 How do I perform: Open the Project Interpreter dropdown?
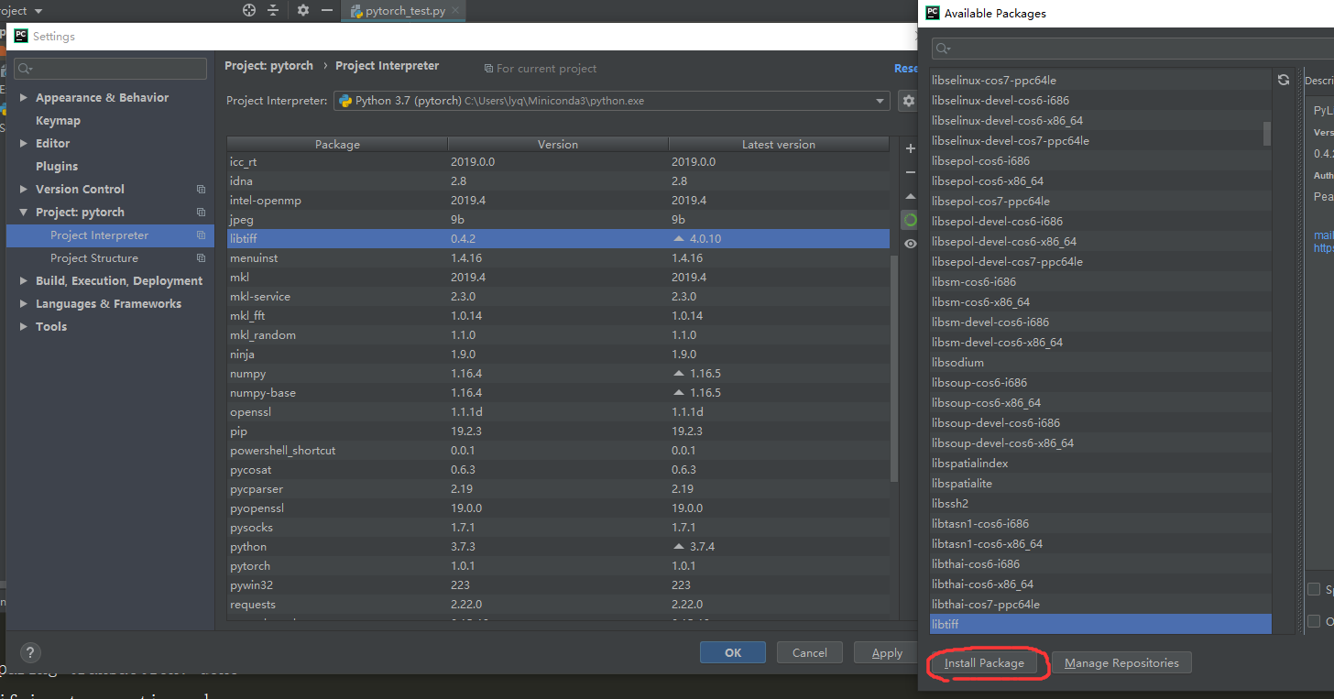[879, 101]
